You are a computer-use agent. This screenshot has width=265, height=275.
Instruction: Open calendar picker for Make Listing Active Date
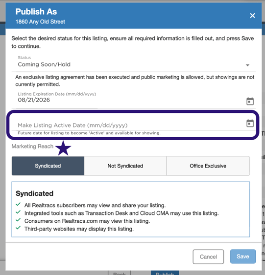click(250, 123)
